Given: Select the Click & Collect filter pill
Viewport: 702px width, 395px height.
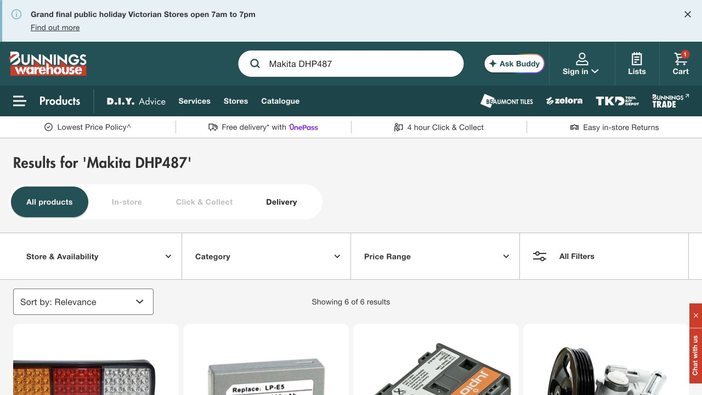Looking at the screenshot, I should click(x=204, y=202).
